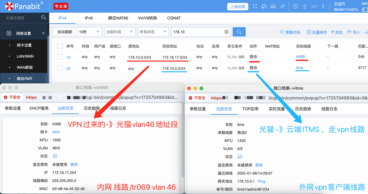Open the tr069 target line link
The height and width of the screenshot is (194, 368).
click(300, 57)
